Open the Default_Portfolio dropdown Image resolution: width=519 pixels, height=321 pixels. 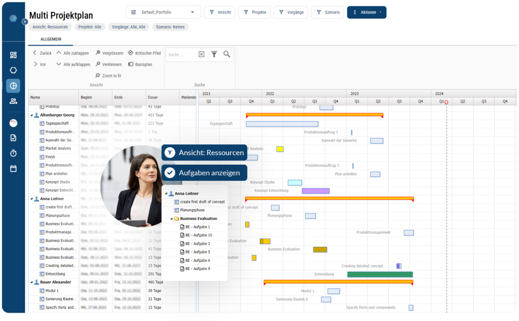pyautogui.click(x=163, y=12)
